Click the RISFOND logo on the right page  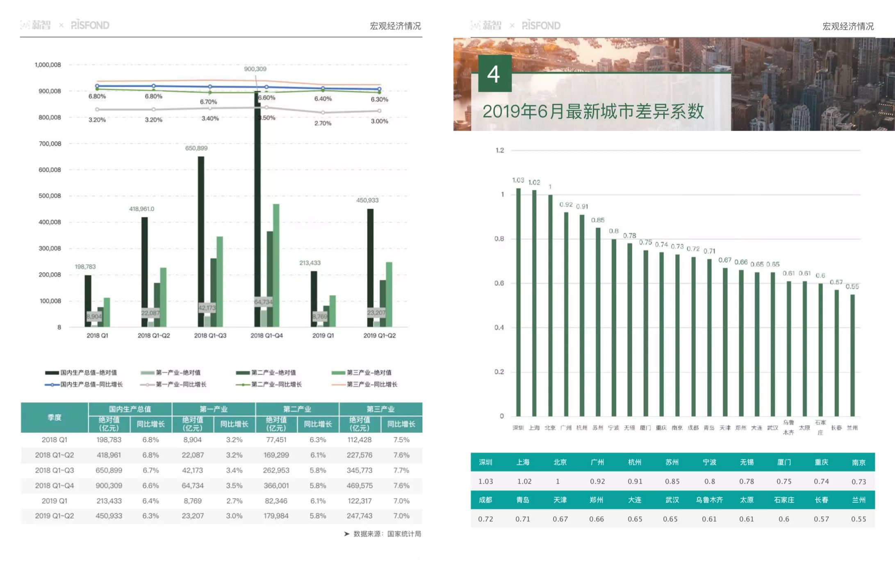(x=541, y=26)
